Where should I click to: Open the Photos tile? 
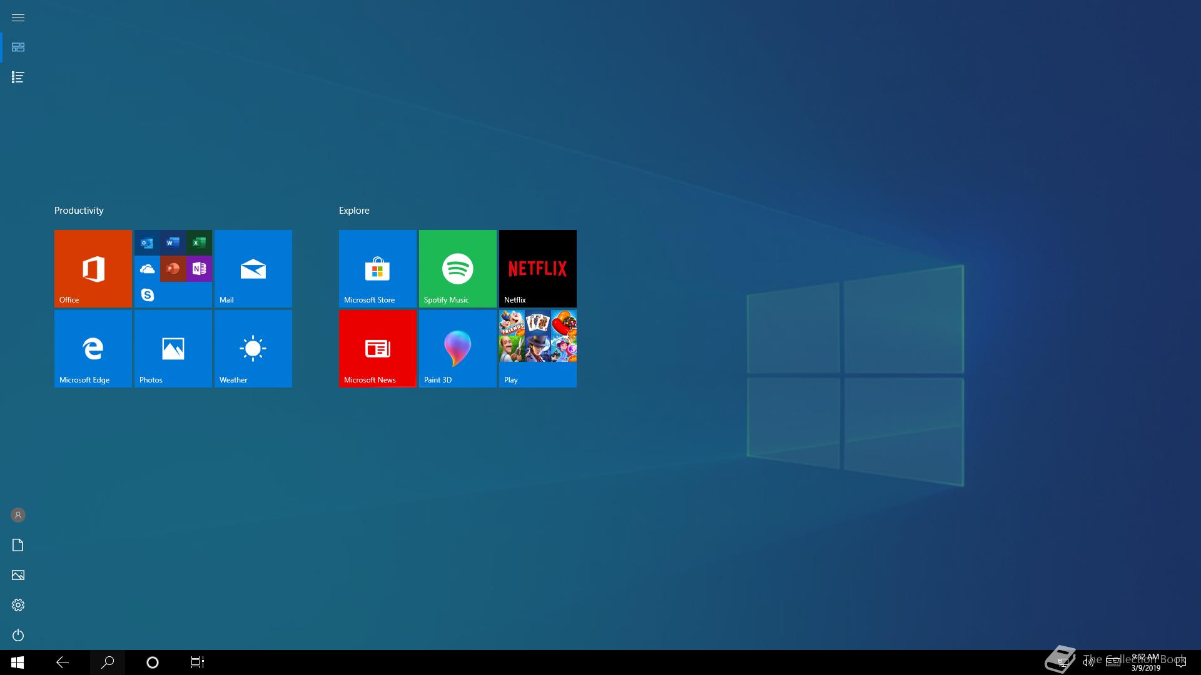pos(173,349)
